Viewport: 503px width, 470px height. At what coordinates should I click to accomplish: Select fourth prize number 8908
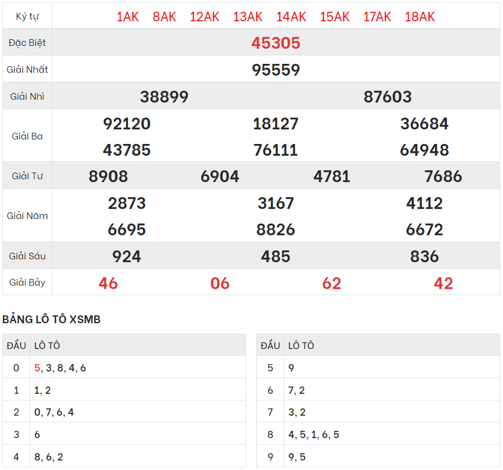108,176
